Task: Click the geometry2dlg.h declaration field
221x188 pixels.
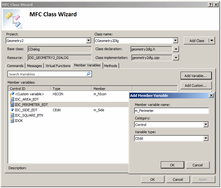Action: click(151, 49)
